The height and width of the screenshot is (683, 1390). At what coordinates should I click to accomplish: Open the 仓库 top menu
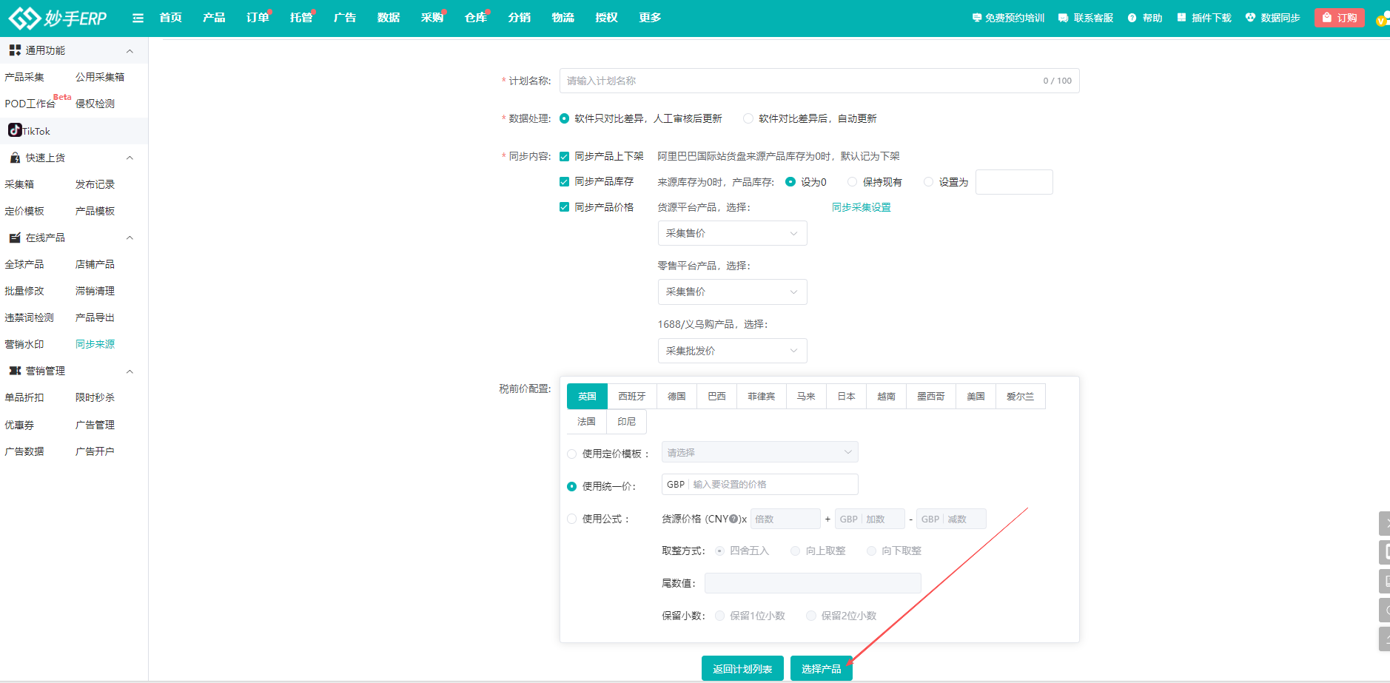click(x=475, y=18)
